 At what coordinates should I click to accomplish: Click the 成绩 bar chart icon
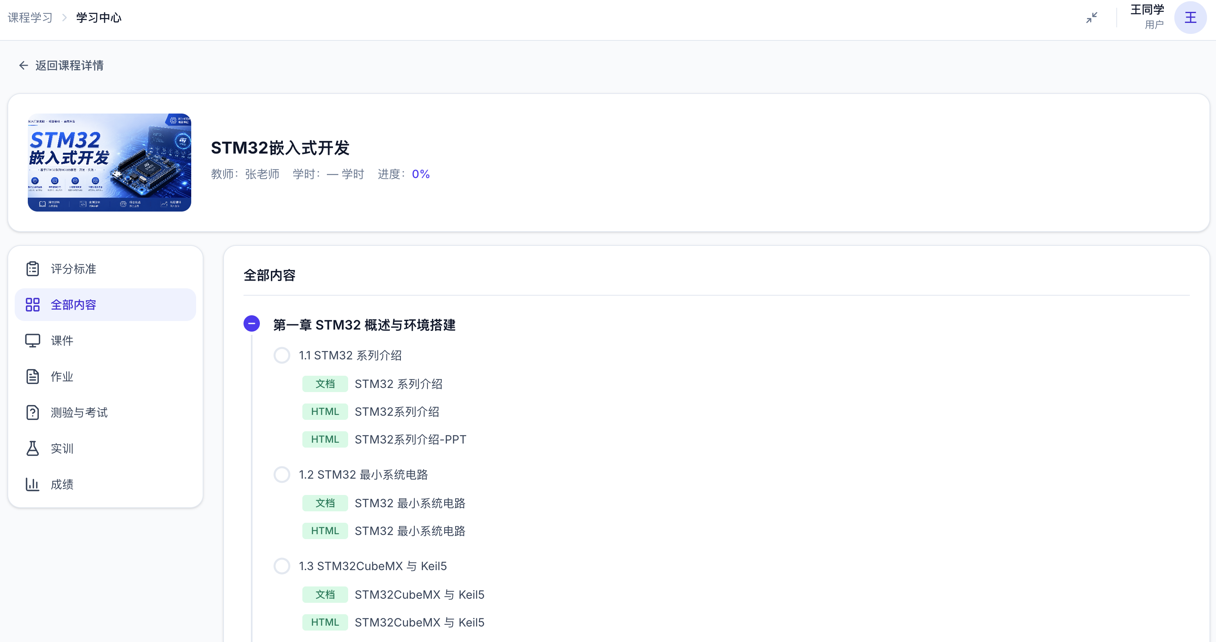point(33,484)
